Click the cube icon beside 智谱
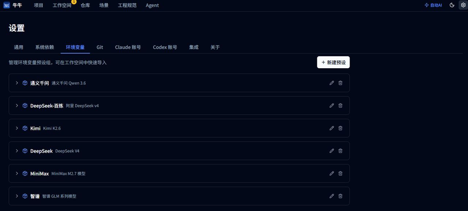Screen dimensions: 468x211 25,196
